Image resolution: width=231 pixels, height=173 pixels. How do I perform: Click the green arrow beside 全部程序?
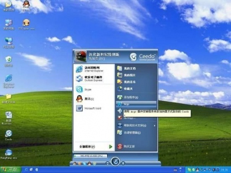tap(110, 147)
